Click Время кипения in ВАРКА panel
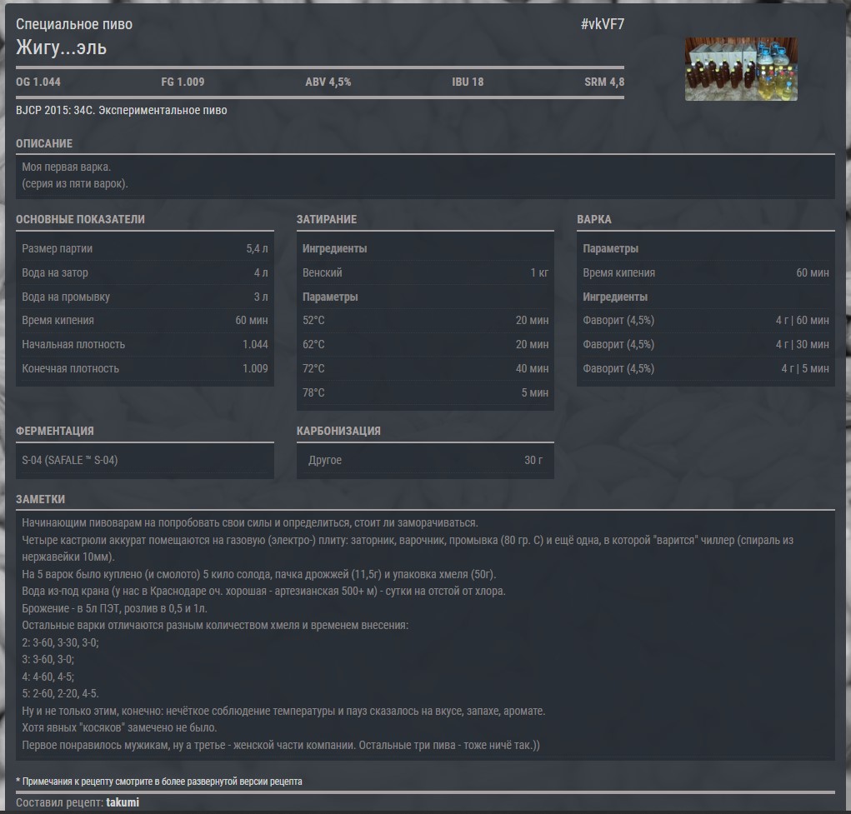This screenshot has height=814, width=851. tap(706, 272)
